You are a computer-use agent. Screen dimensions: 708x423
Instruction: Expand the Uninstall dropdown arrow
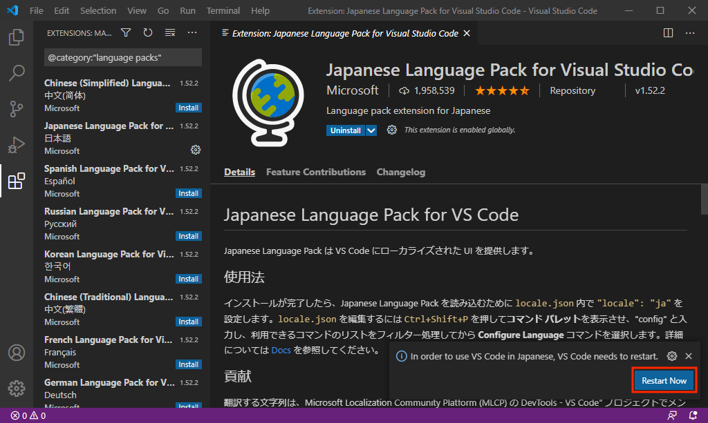pyautogui.click(x=371, y=130)
